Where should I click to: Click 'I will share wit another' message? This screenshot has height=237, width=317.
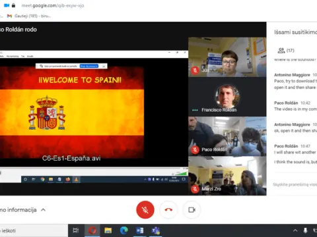295,152
